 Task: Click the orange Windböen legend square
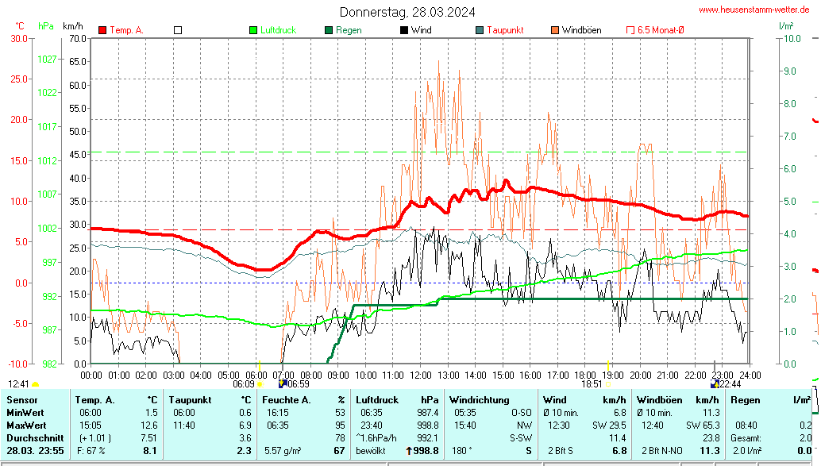coord(555,30)
